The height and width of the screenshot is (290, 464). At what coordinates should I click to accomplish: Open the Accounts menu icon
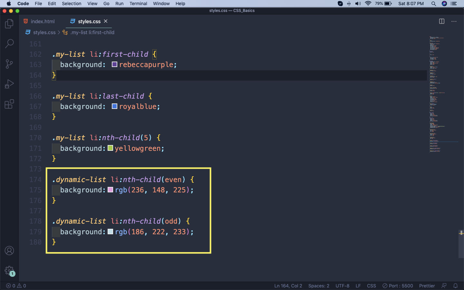pos(9,250)
